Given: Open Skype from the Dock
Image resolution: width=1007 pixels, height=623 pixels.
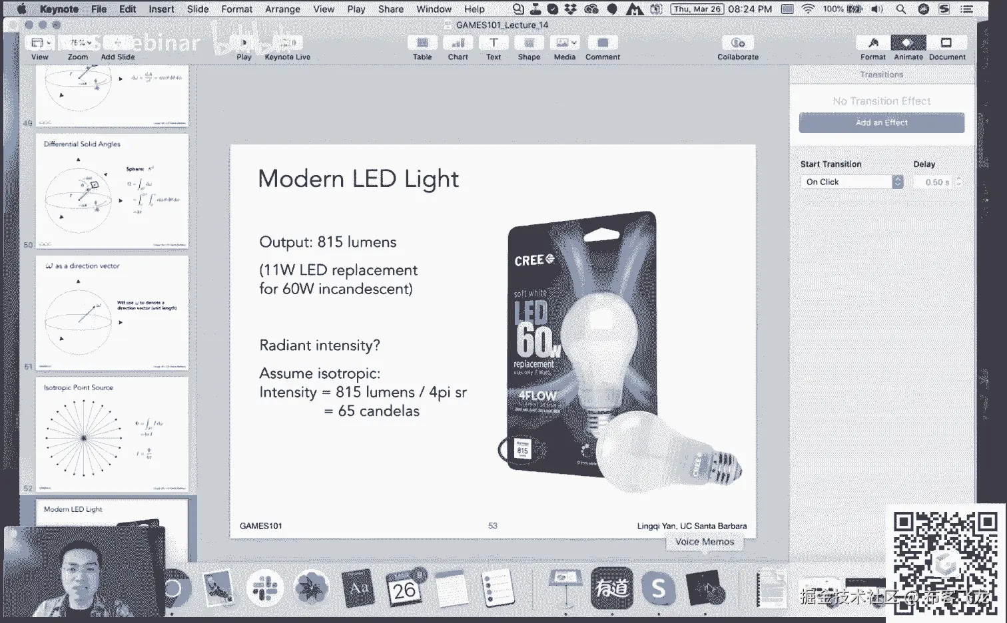Looking at the screenshot, I should 658,588.
